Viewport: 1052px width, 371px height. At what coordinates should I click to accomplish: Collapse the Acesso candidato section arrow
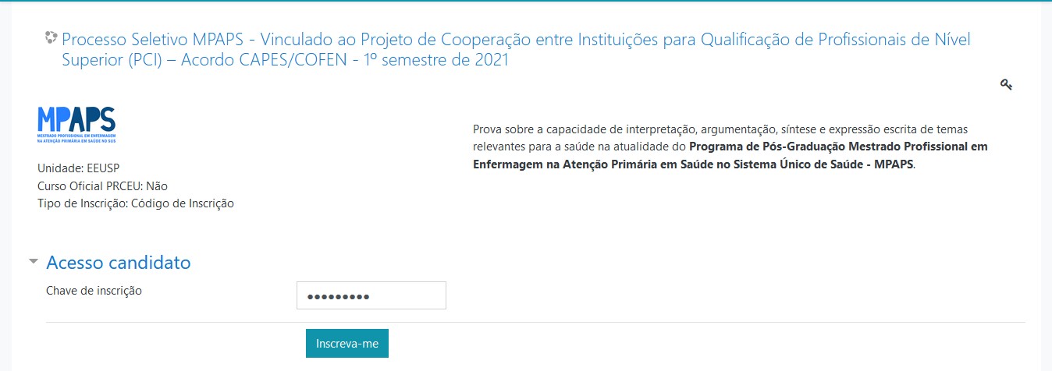pyautogui.click(x=33, y=262)
